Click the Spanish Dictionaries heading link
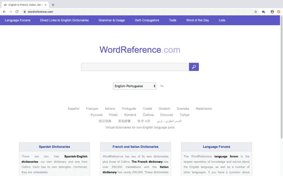The width and height of the screenshot is (283, 176). click(54, 147)
